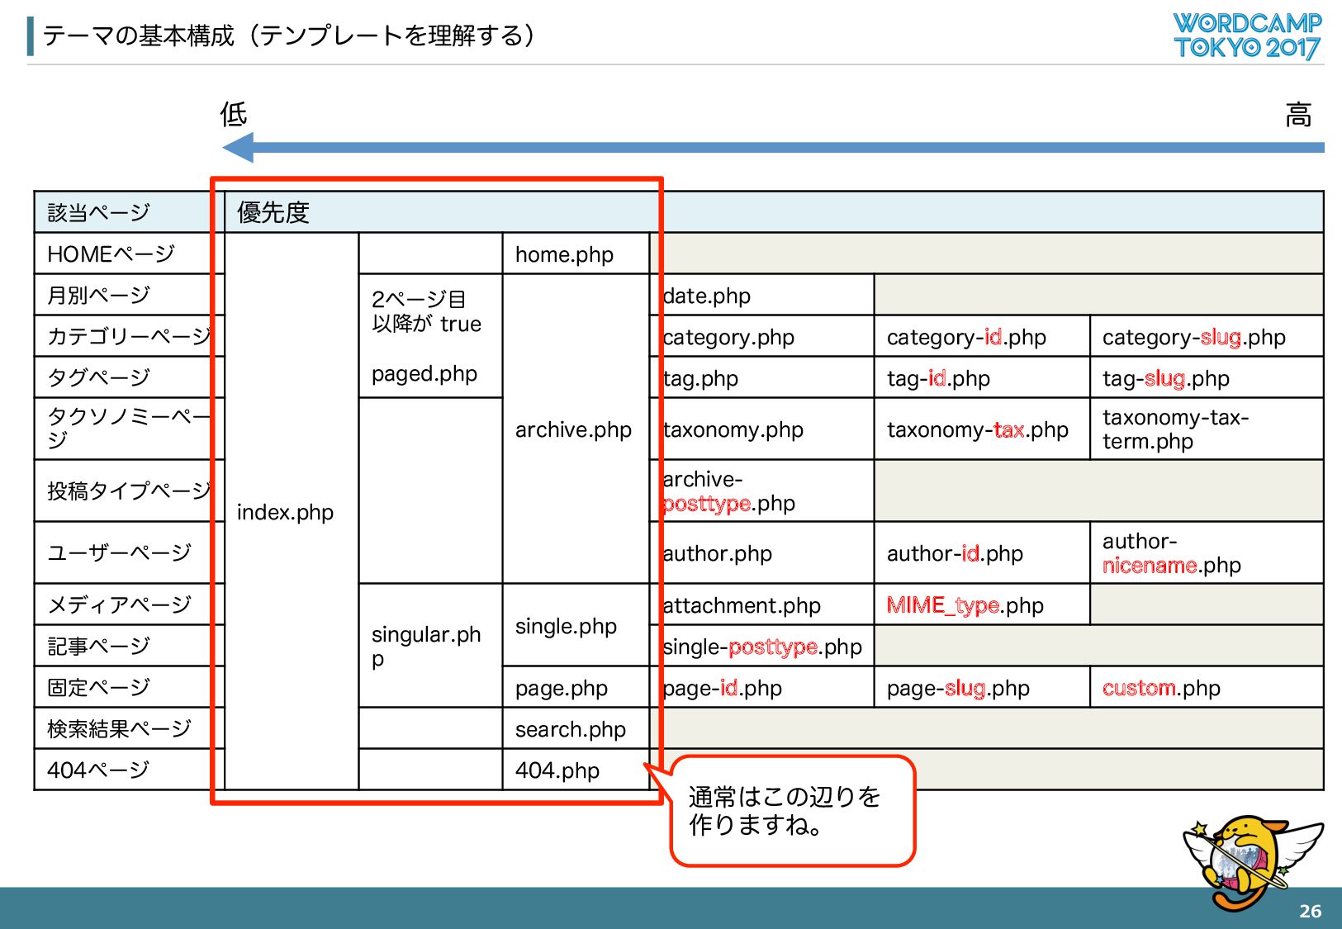Click the 'attachment.php' cell
The width and height of the screenshot is (1342, 929).
click(x=762, y=604)
